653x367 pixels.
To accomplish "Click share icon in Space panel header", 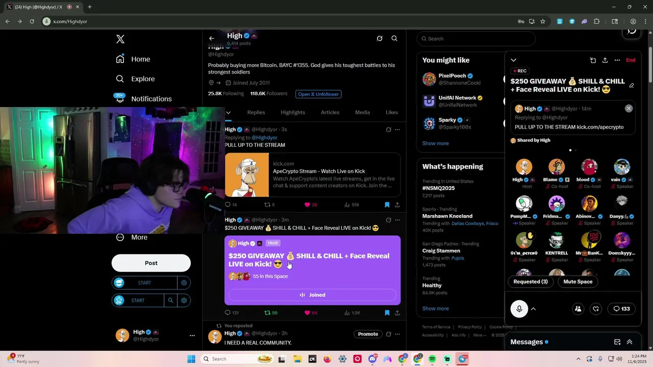I will [x=605, y=60].
